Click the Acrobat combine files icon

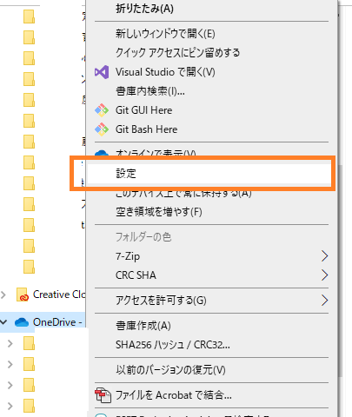(103, 395)
